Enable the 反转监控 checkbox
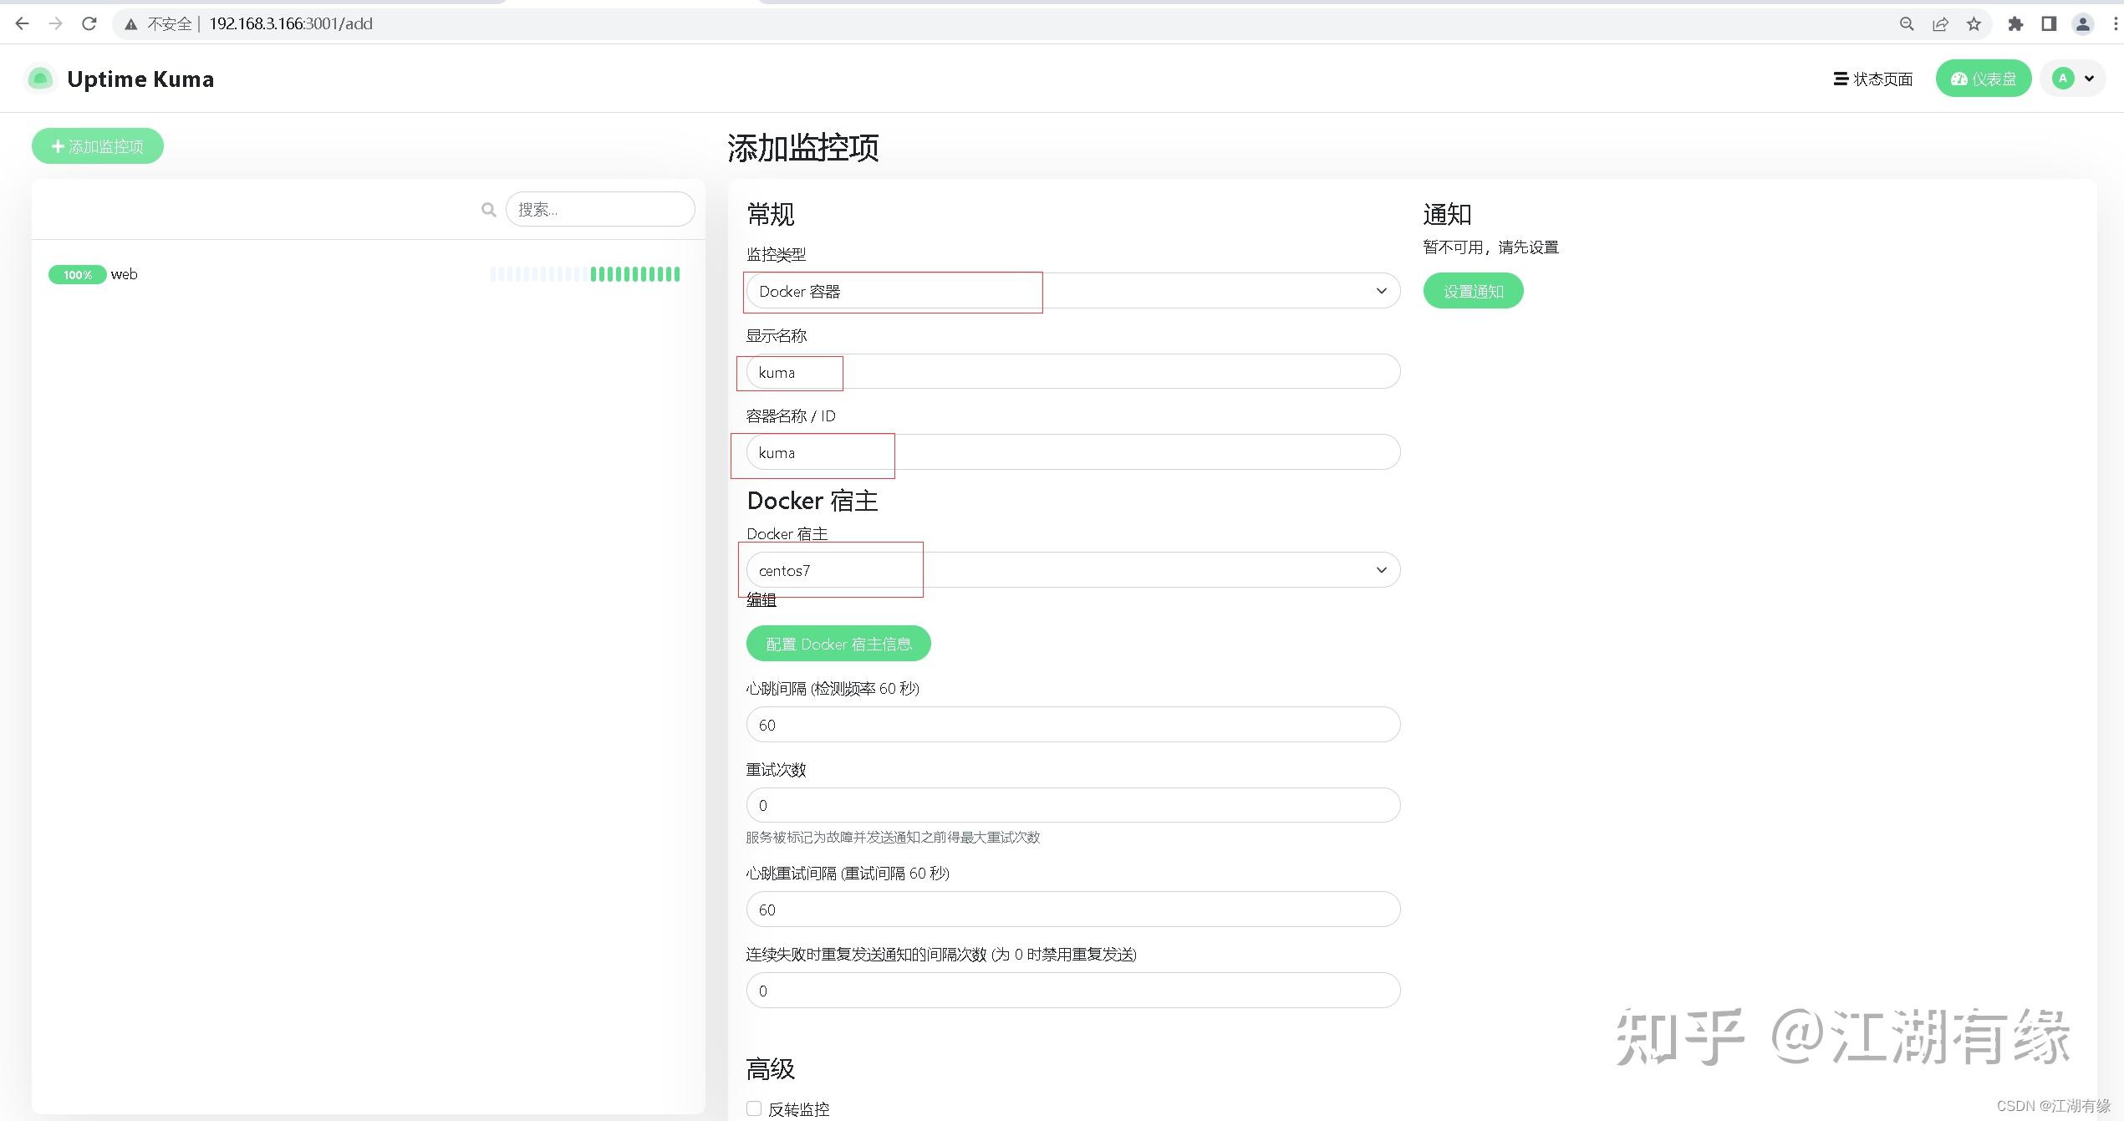The image size is (2124, 1121). click(x=754, y=1108)
